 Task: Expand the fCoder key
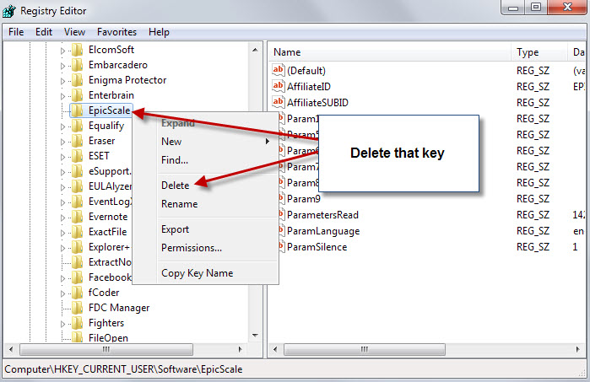click(x=62, y=293)
